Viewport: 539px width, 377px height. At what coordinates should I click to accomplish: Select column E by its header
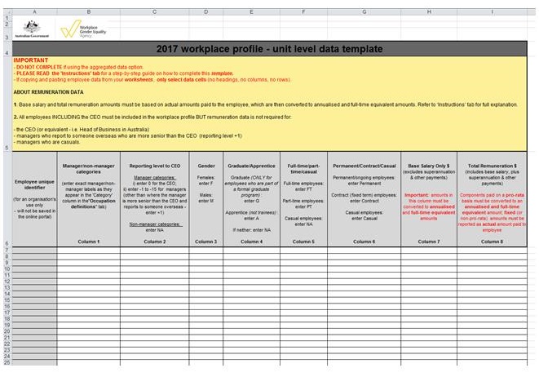250,11
